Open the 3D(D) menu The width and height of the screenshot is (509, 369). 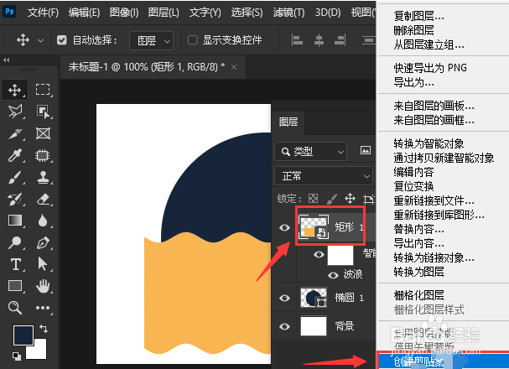[328, 13]
